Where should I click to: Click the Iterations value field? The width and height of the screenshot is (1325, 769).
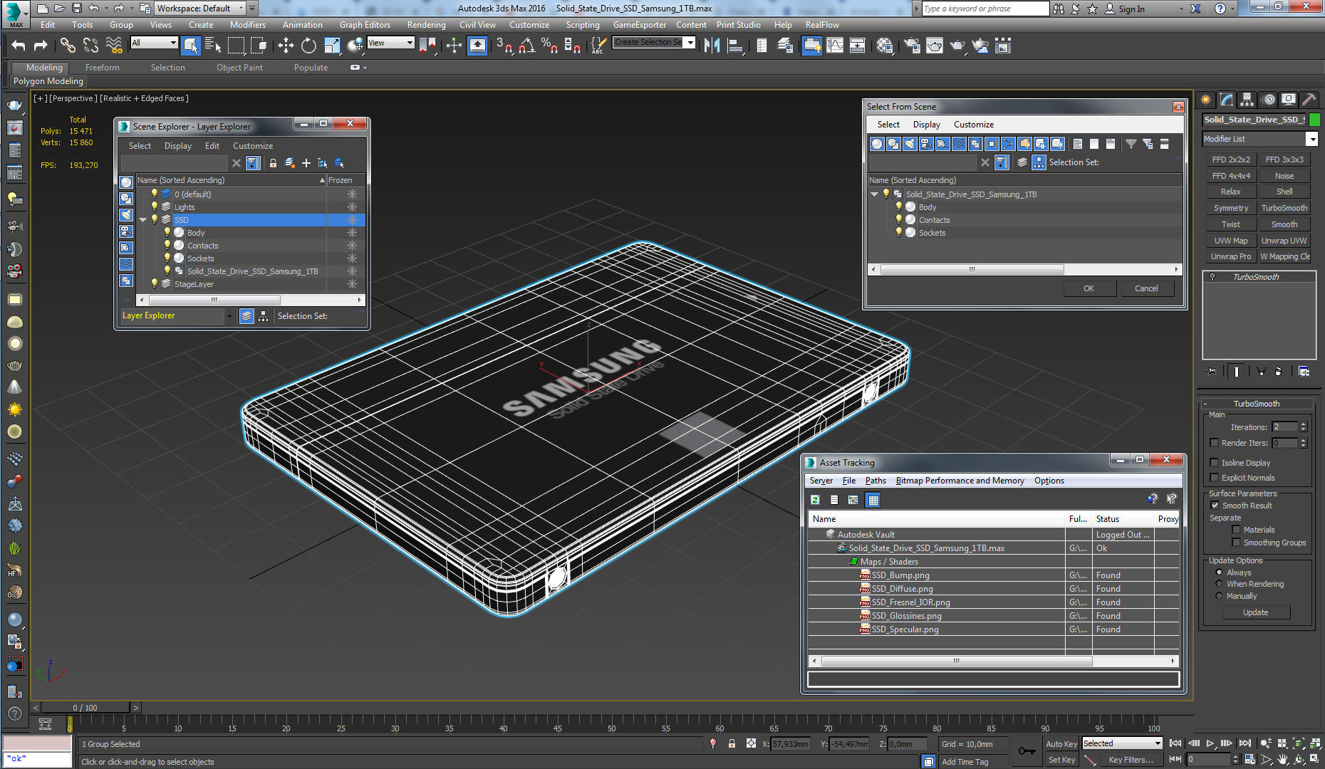(x=1285, y=427)
